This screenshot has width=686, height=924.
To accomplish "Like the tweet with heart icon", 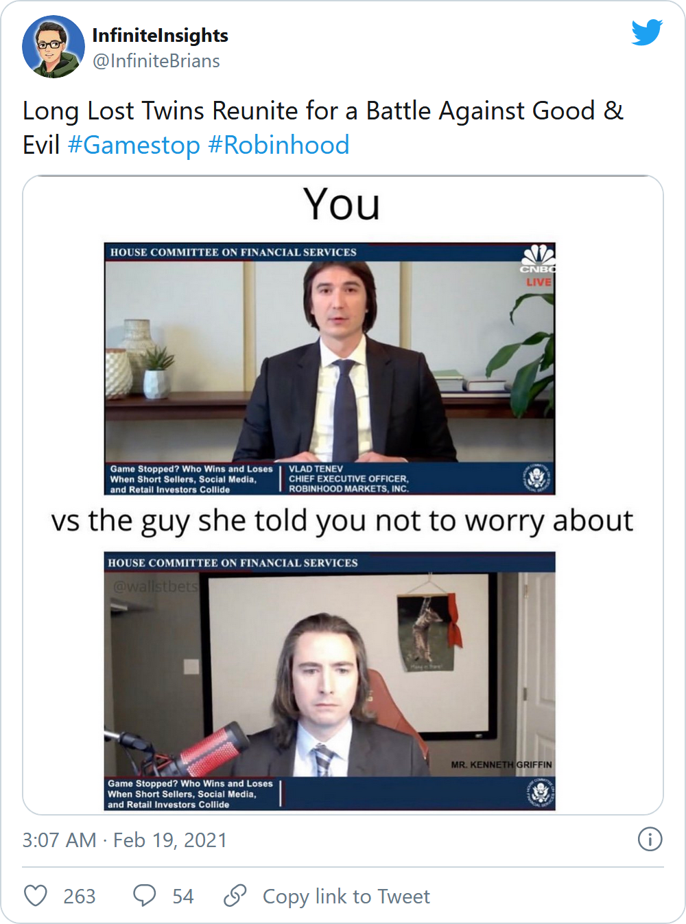I will click(36, 896).
